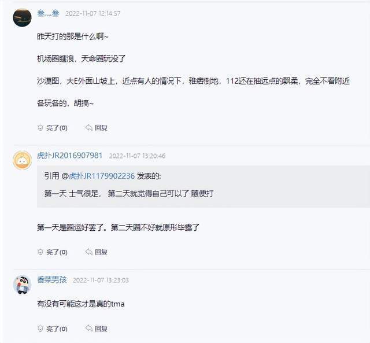Click the yellow avatar of 虎扑JR2016907981
Viewport: 370px width, 343px height.
(22, 159)
